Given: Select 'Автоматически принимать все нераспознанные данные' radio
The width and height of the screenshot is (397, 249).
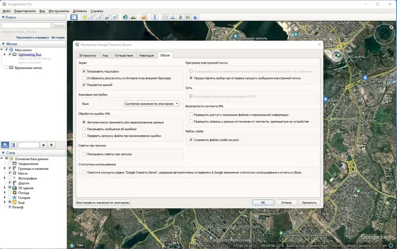Looking at the screenshot, I should click(x=84, y=122).
